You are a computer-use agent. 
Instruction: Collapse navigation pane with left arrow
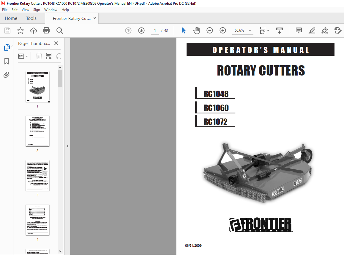click(67, 146)
